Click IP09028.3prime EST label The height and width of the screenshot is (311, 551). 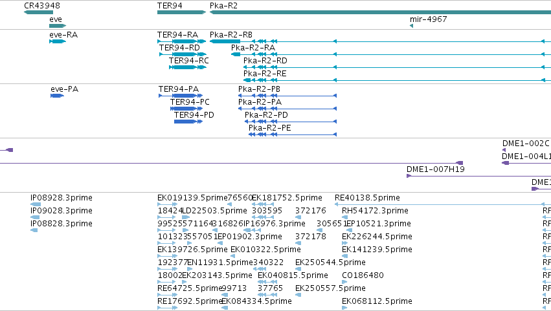click(62, 211)
